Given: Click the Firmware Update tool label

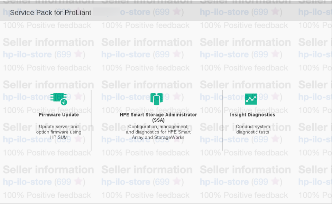Looking at the screenshot, I should point(59,114).
